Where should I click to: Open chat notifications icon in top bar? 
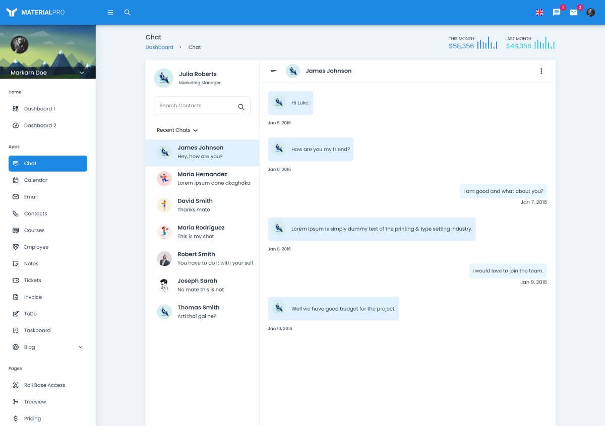tap(557, 13)
